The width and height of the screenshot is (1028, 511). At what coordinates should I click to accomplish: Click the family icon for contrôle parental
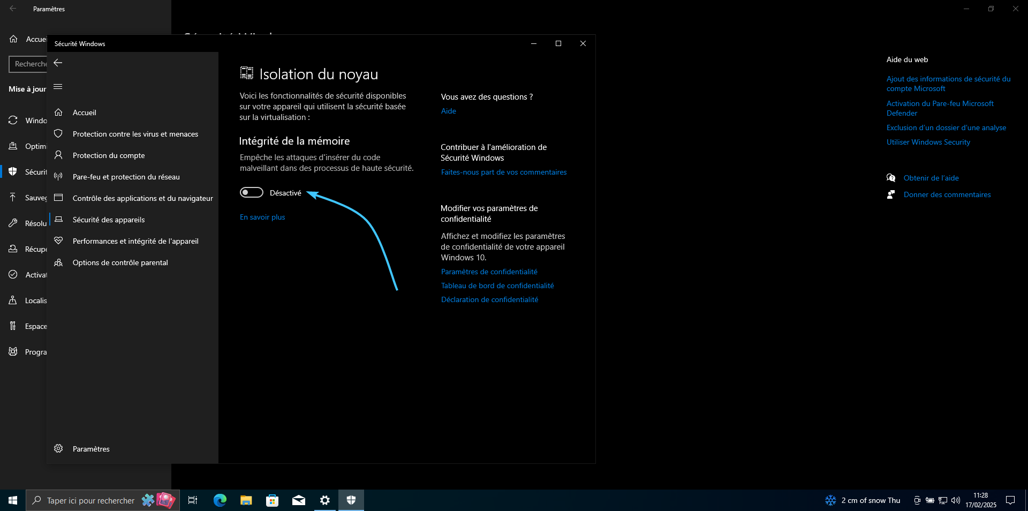[59, 262]
